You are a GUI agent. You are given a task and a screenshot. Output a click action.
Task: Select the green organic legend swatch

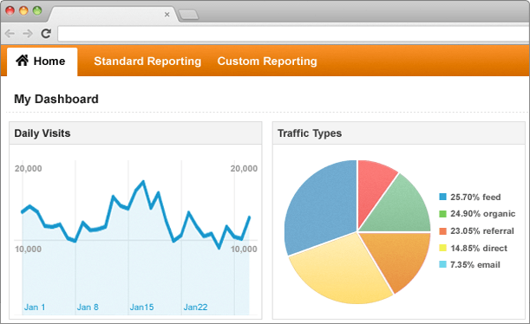point(442,214)
